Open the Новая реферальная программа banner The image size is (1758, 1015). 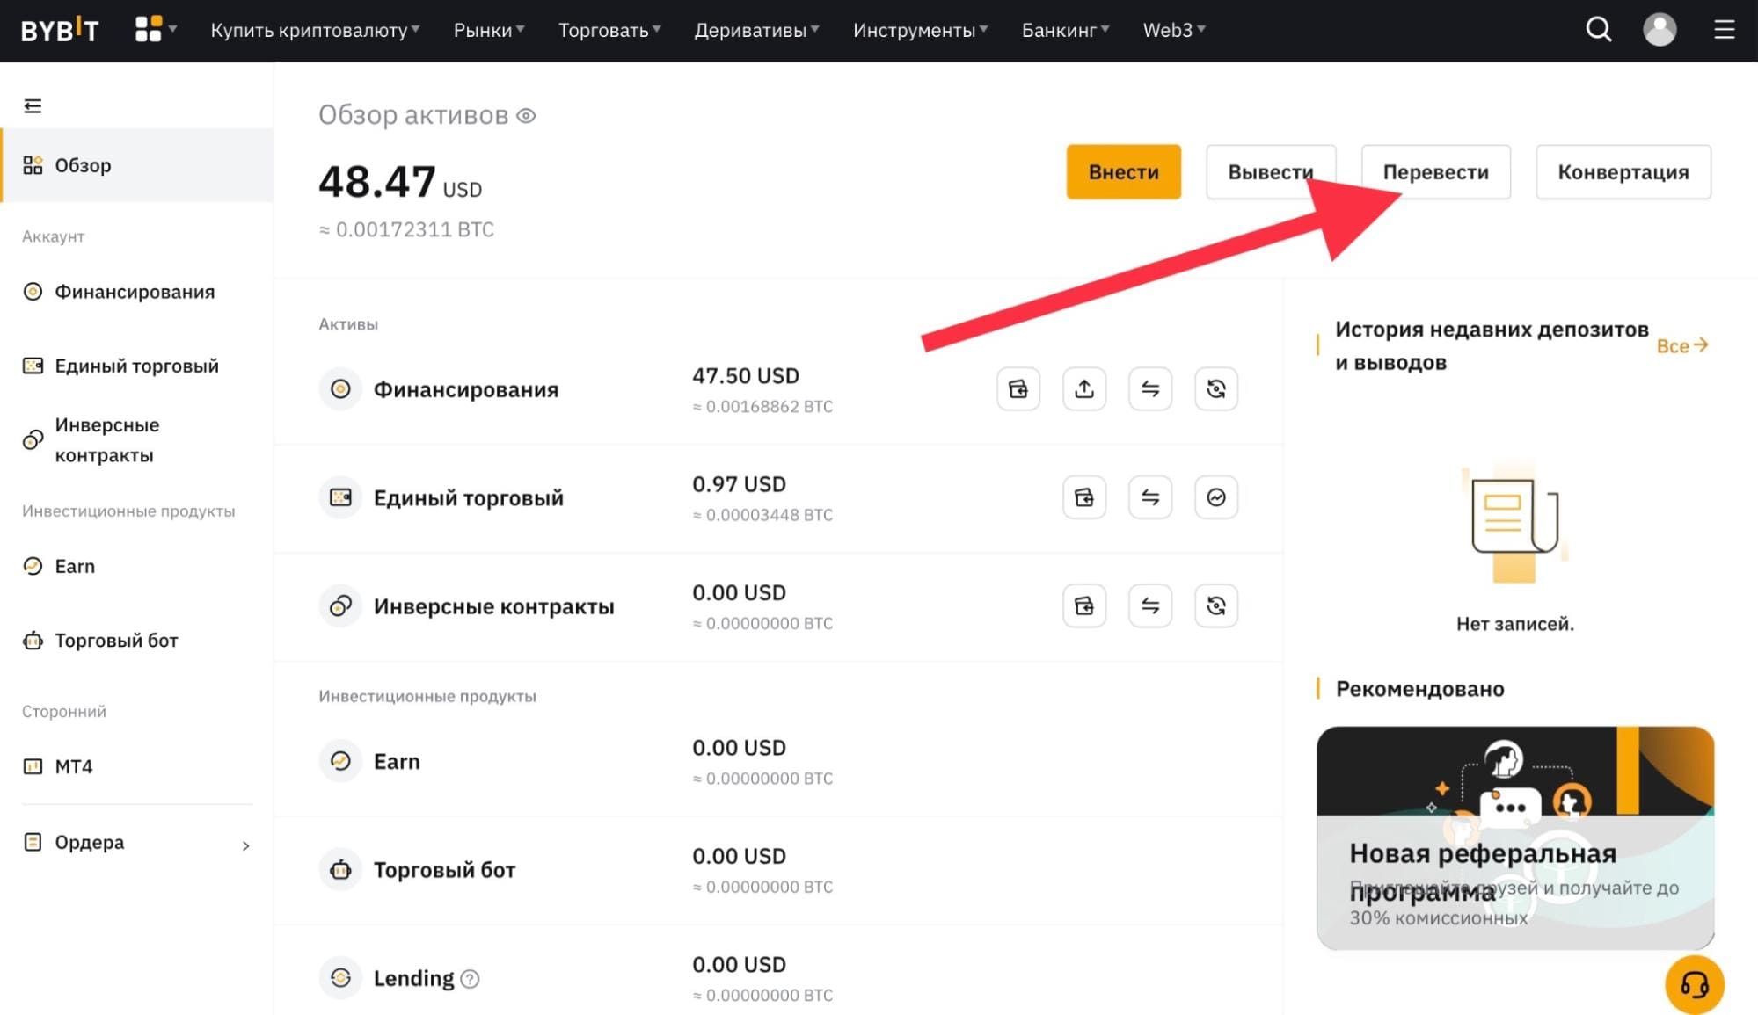1514,837
